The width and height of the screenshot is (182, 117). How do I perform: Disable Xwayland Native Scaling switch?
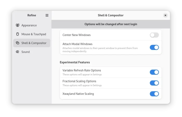coord(154,94)
